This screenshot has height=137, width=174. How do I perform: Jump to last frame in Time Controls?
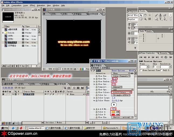[x=157, y=57]
